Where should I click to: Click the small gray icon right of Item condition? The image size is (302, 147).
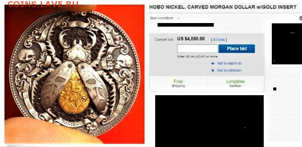[301, 18]
